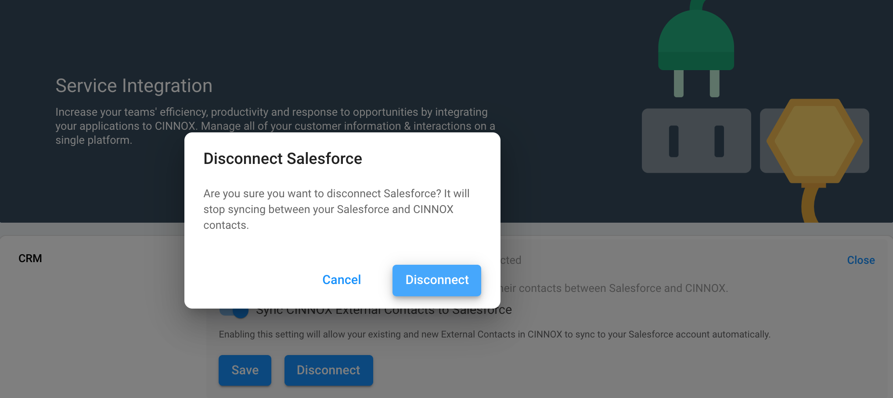Screen dimensions: 893x398
Task: Click 'contacts between Salesforce and CINNOX' text
Action: (x=615, y=288)
